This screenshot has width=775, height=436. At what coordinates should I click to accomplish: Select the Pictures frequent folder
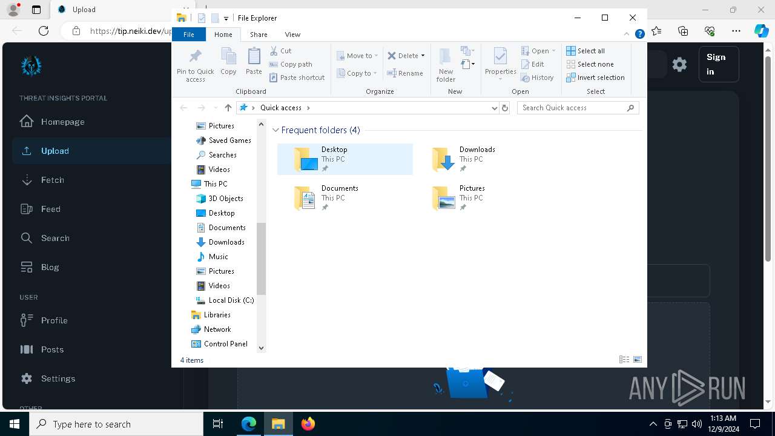tap(483, 197)
